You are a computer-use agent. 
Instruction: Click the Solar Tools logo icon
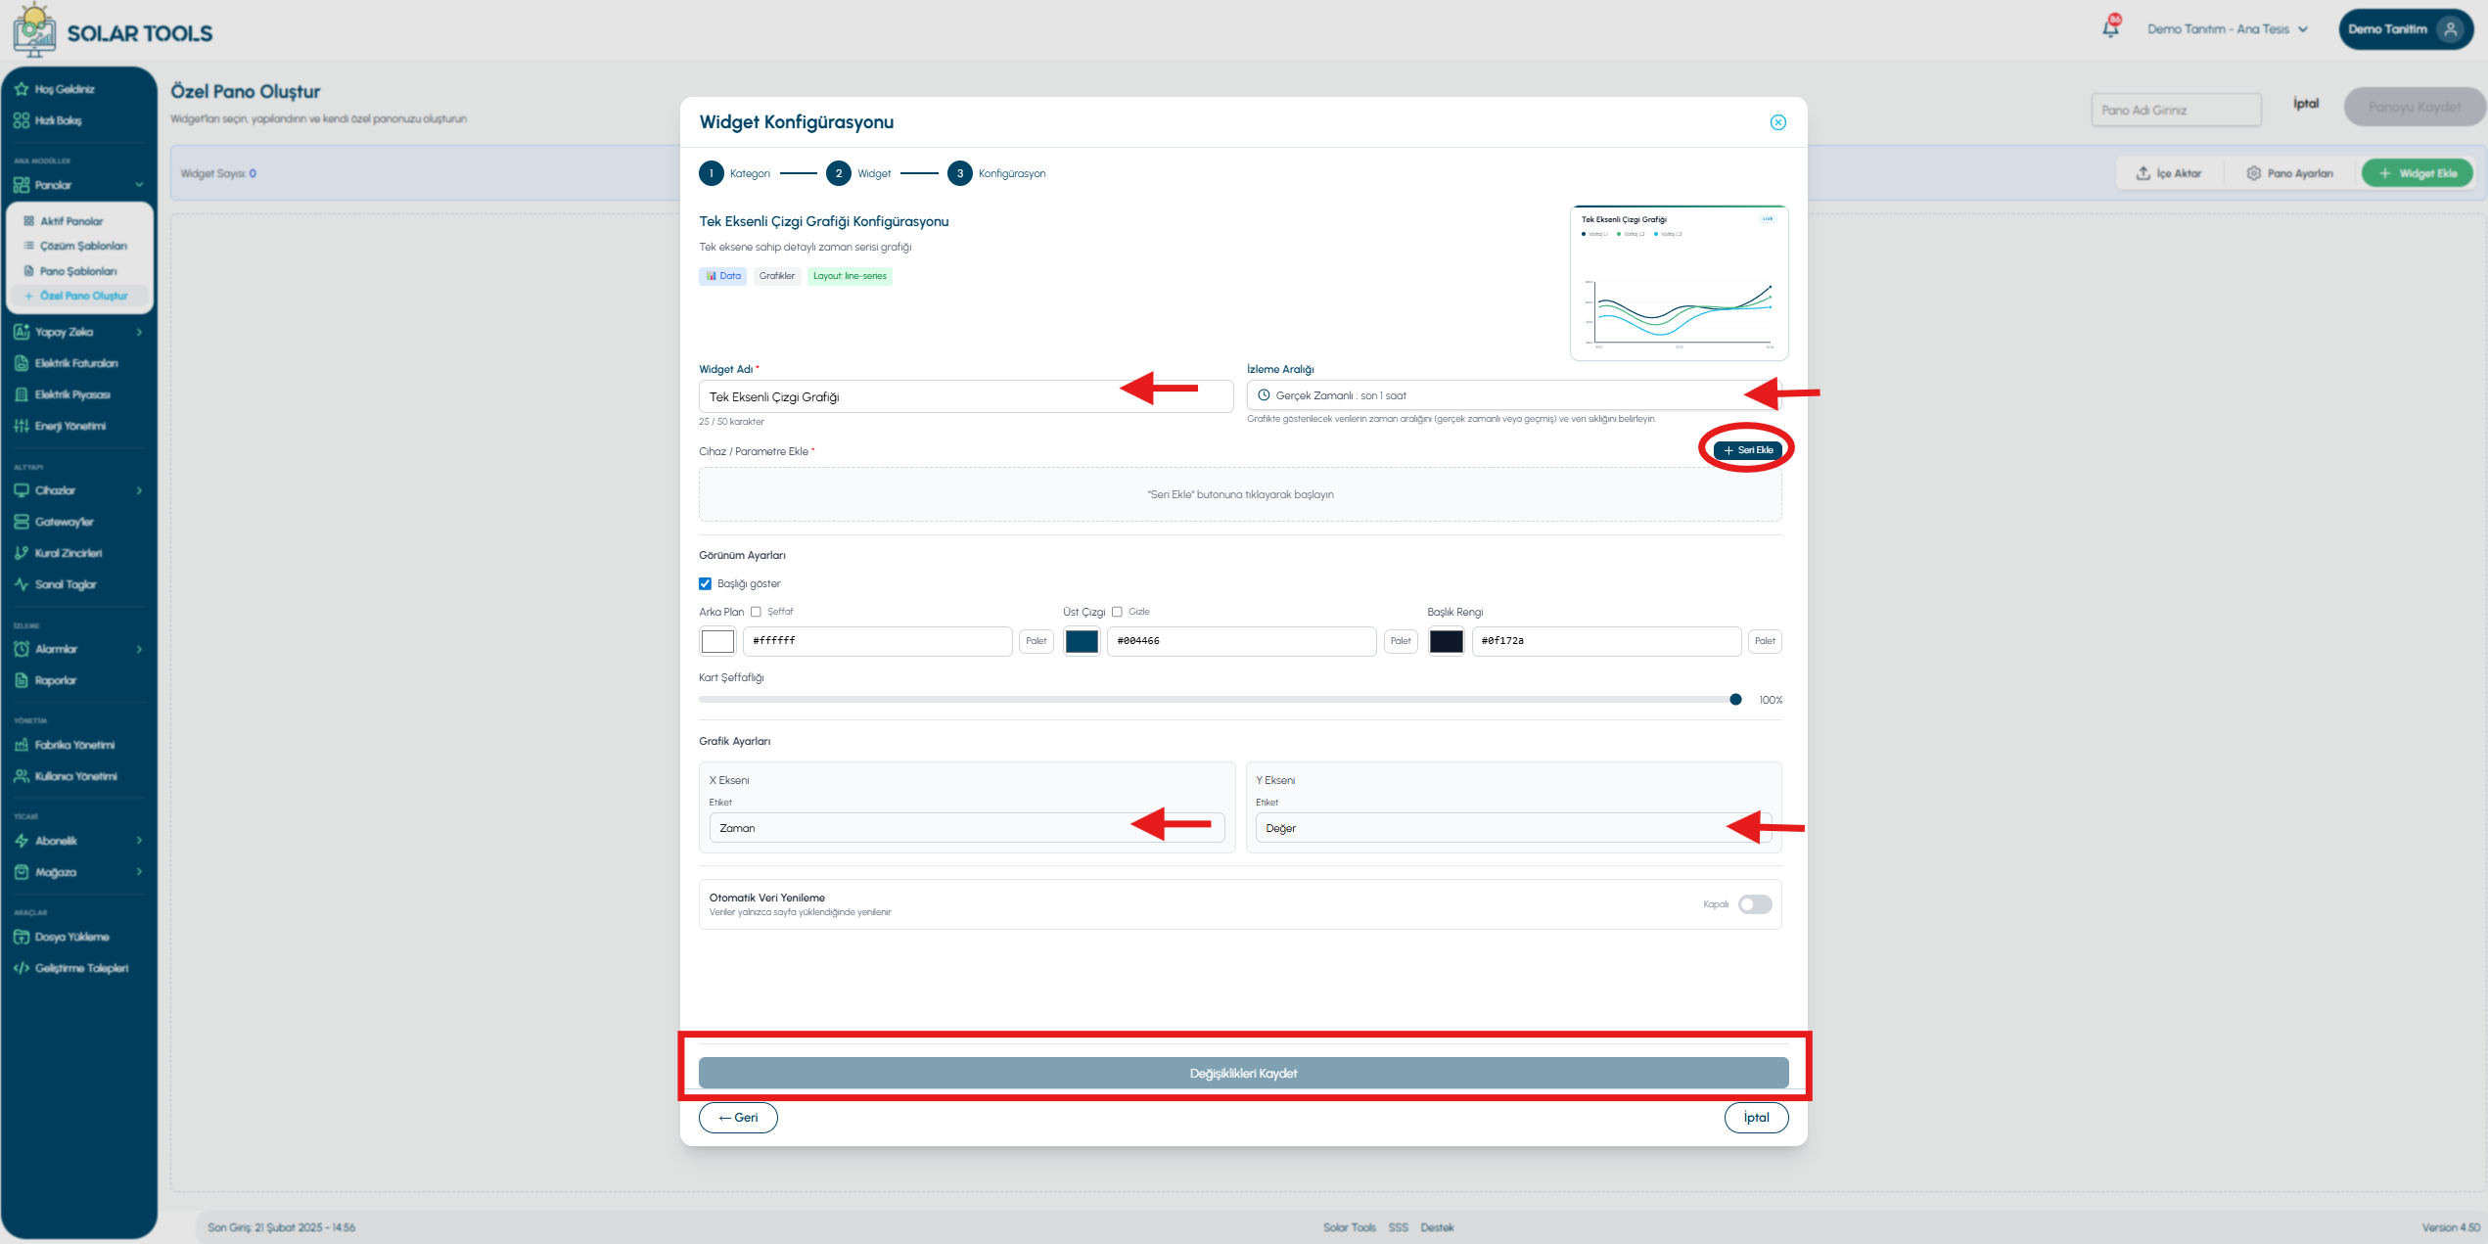point(34,30)
